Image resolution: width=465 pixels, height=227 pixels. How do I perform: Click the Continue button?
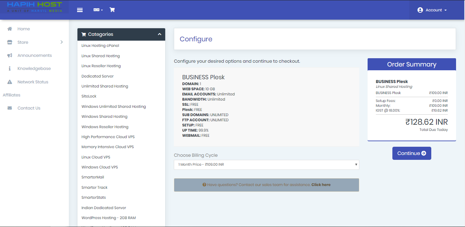click(x=412, y=153)
